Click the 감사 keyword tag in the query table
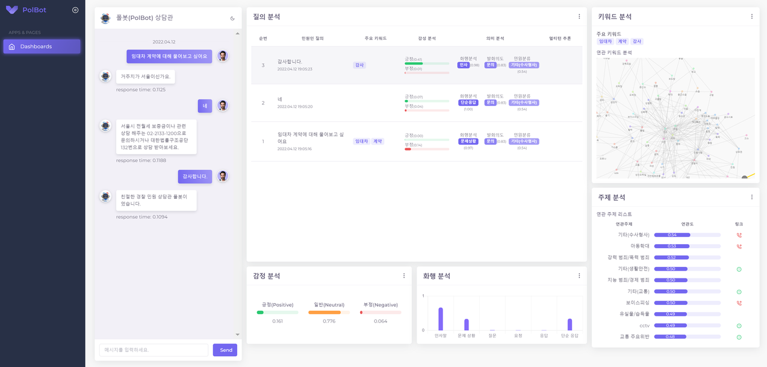Viewport: 767px width, 367px height. 359,65
